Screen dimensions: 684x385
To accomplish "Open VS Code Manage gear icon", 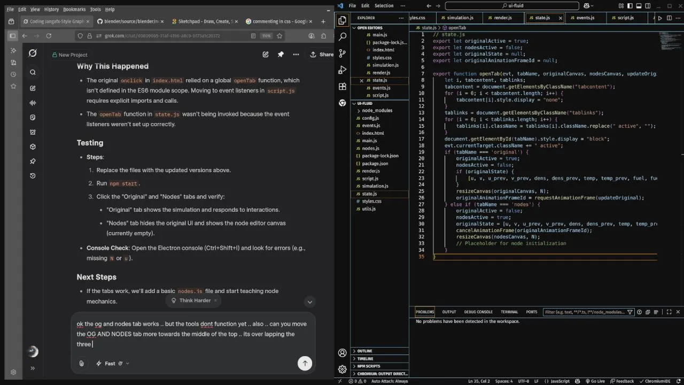I will [343, 369].
